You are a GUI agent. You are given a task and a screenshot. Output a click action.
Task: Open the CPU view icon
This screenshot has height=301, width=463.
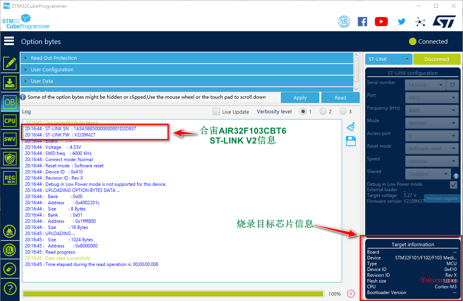pos(10,121)
